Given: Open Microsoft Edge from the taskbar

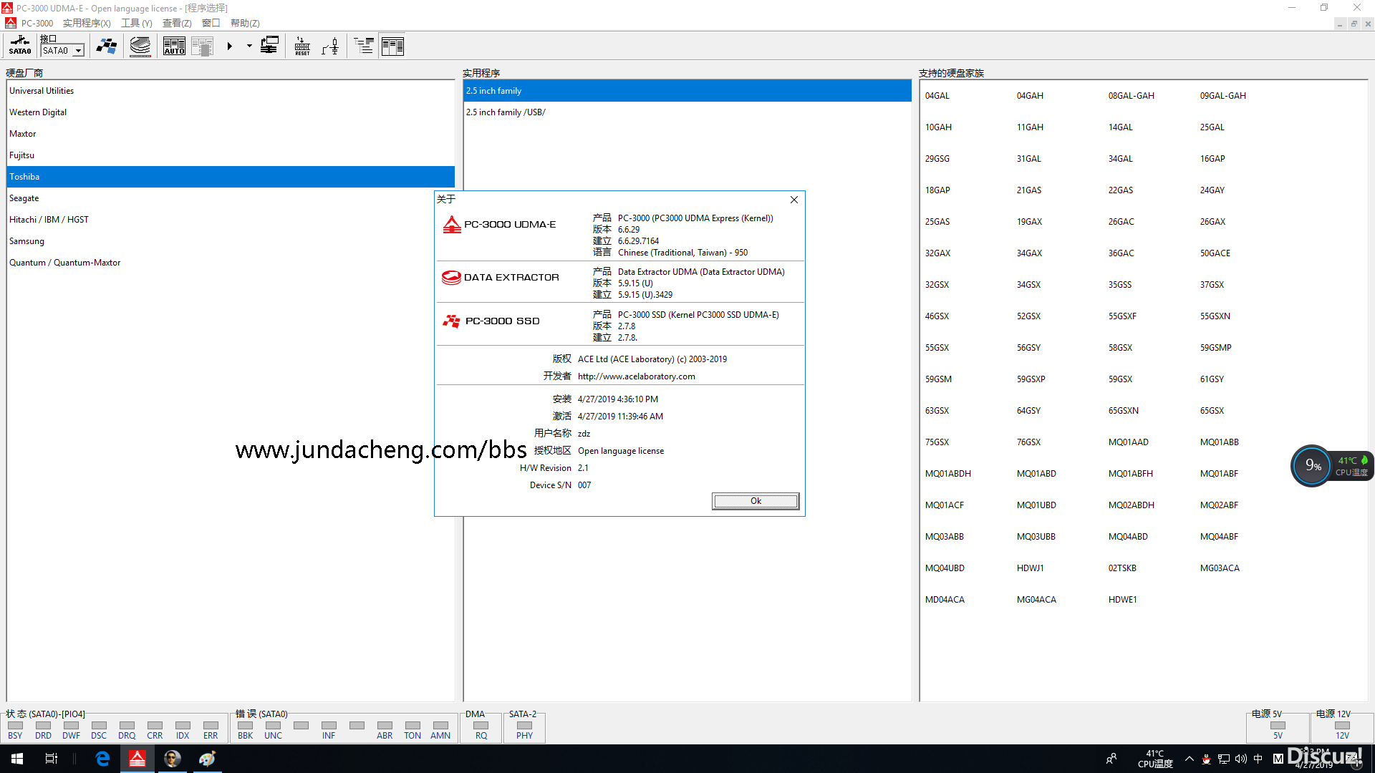Looking at the screenshot, I should 102,759.
